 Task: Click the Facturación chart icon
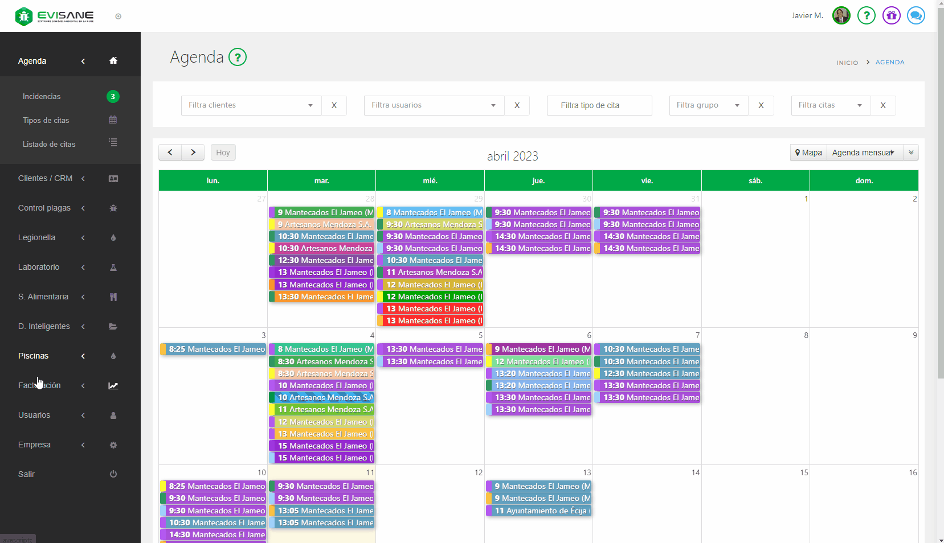point(113,386)
